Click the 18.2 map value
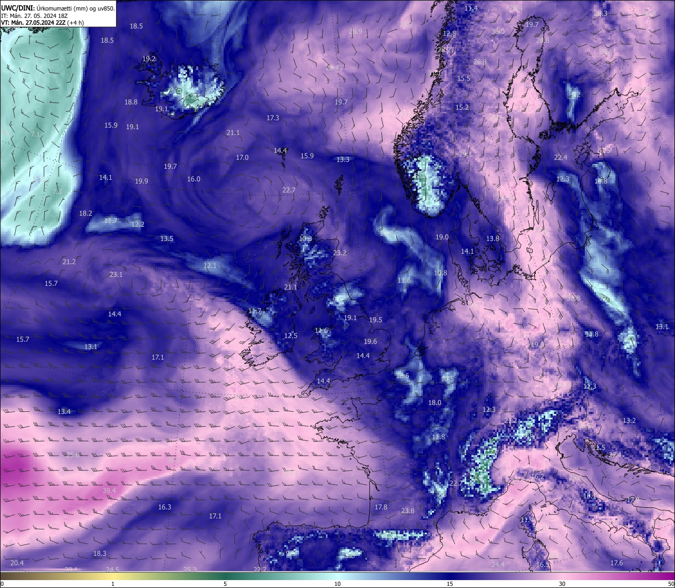 (85, 213)
